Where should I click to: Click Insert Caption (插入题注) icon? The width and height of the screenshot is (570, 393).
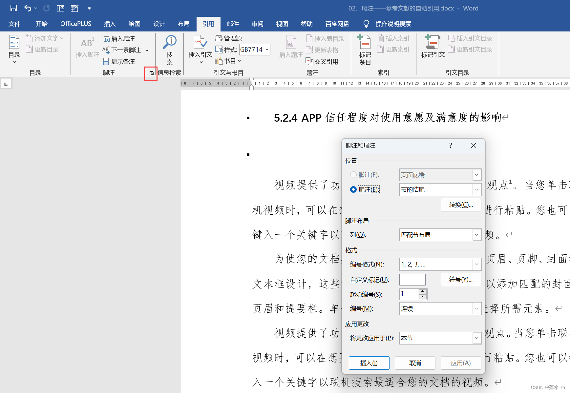[291, 47]
